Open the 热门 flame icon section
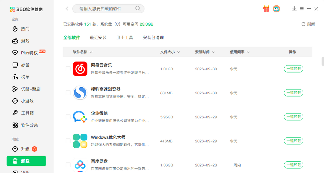324x173 pixels. [x=15, y=29]
